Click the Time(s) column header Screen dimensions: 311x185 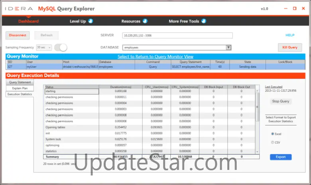220,62
